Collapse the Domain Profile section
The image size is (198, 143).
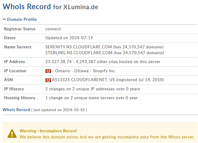point(4,19)
